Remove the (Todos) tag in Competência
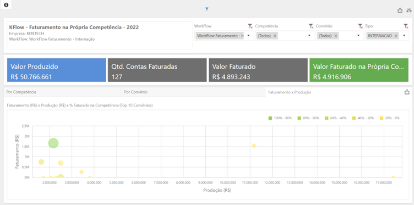 click(x=275, y=36)
